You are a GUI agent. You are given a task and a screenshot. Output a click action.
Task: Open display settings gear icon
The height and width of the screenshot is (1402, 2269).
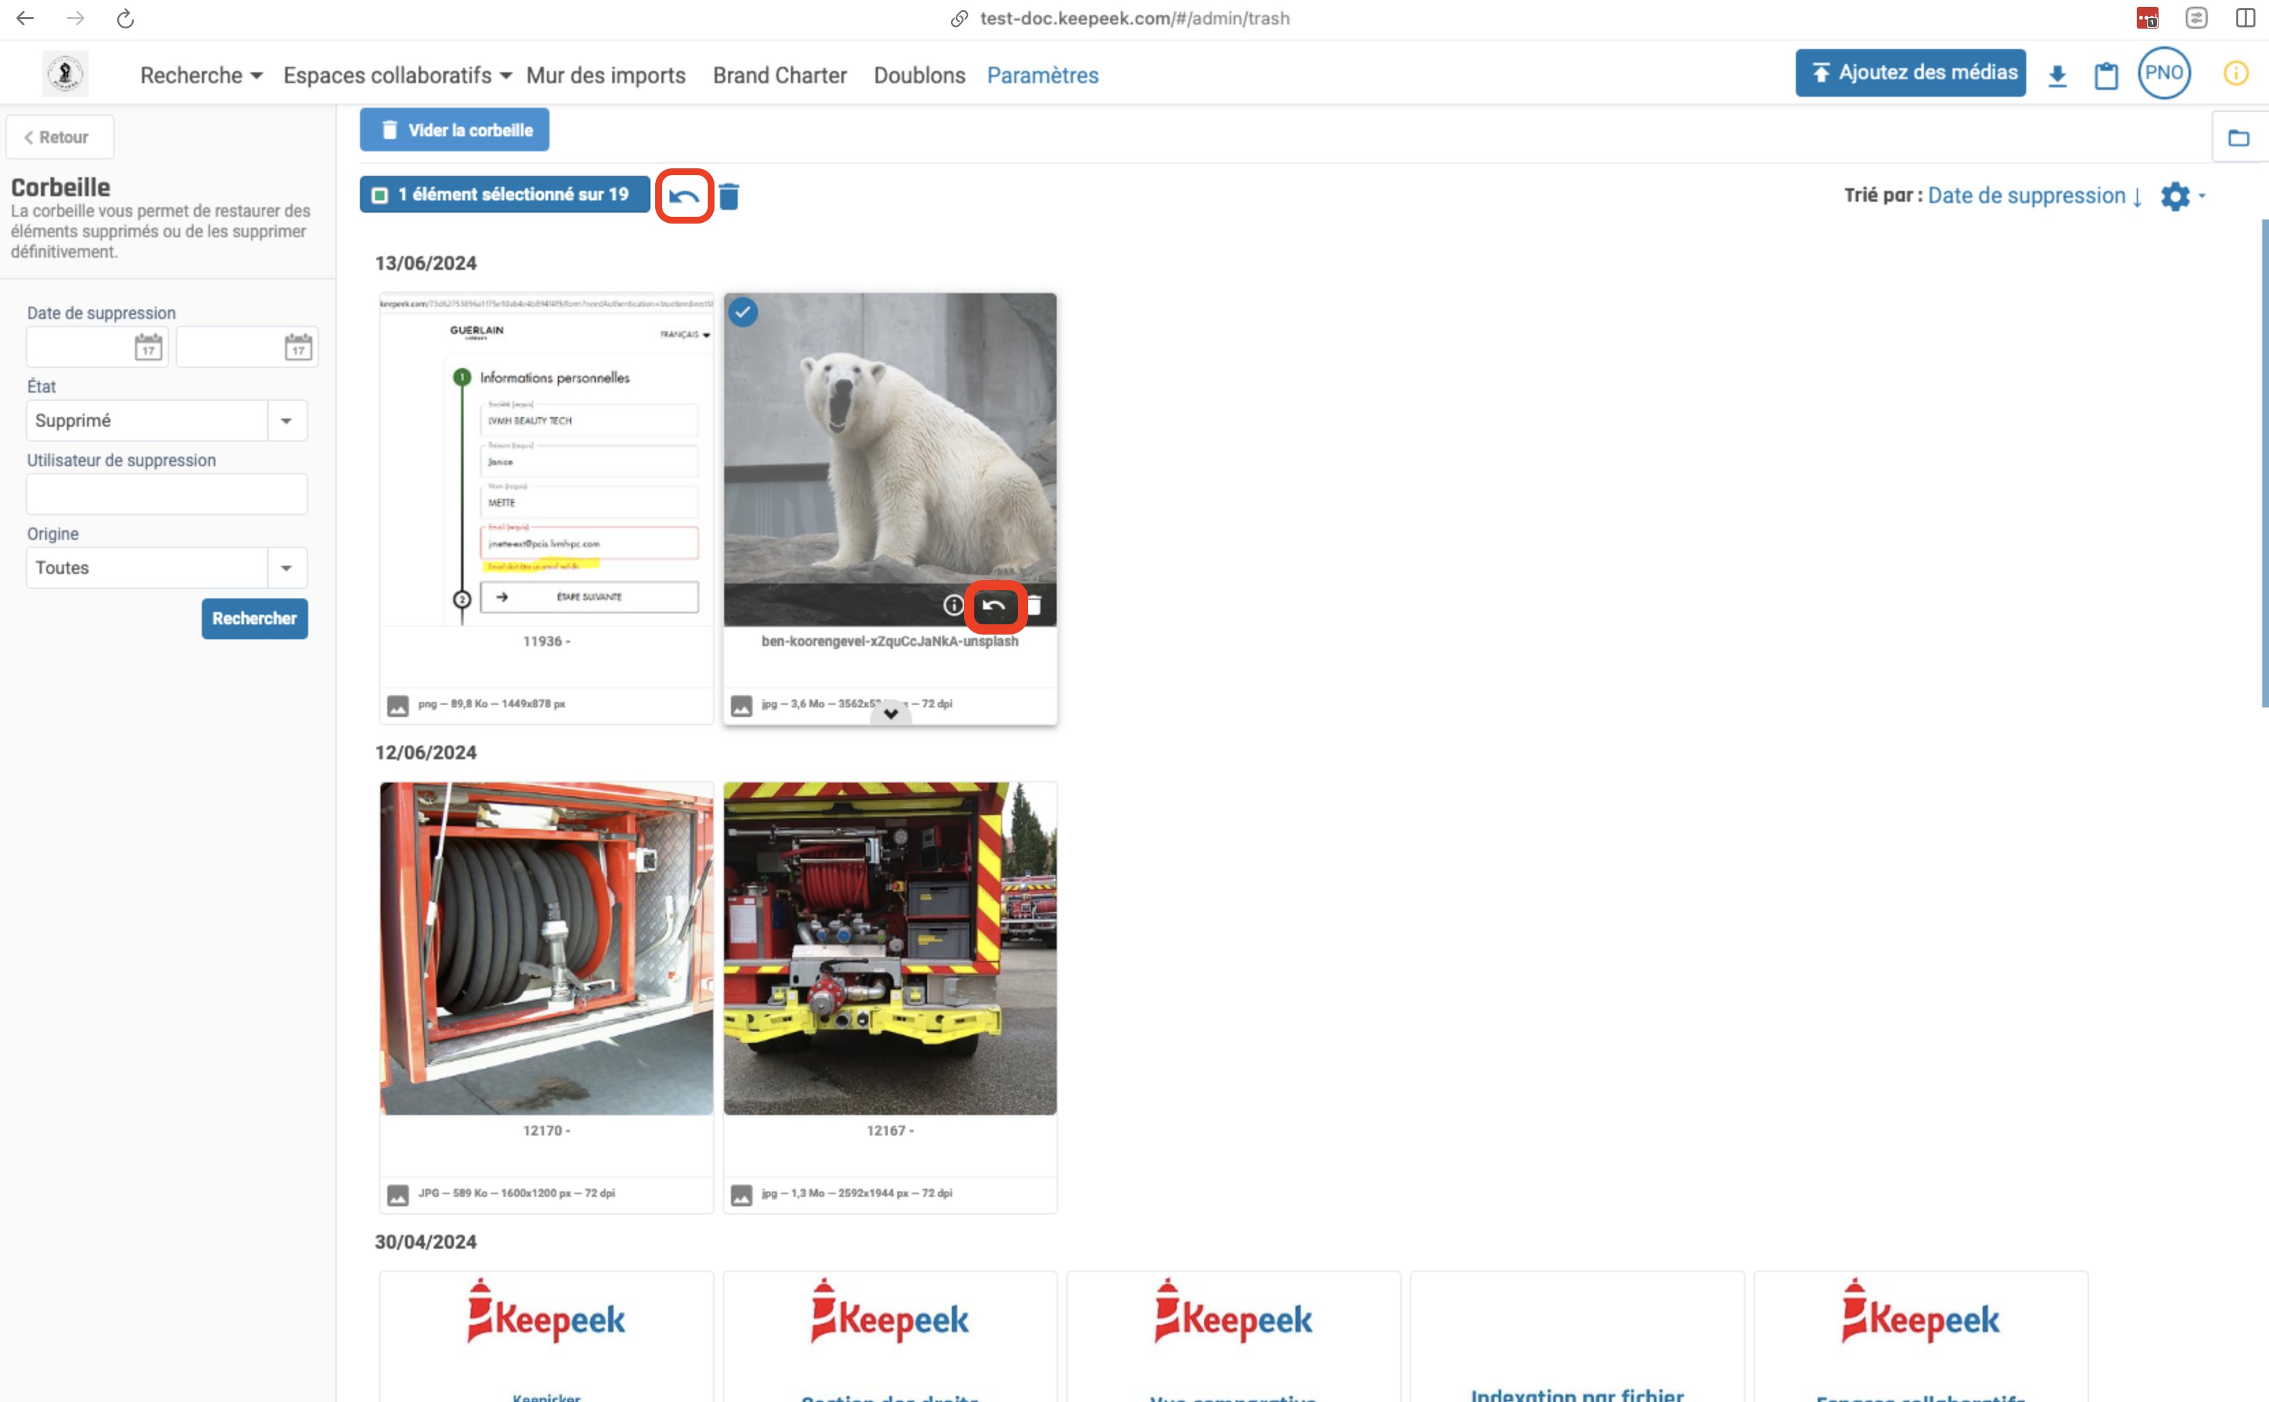(2174, 196)
